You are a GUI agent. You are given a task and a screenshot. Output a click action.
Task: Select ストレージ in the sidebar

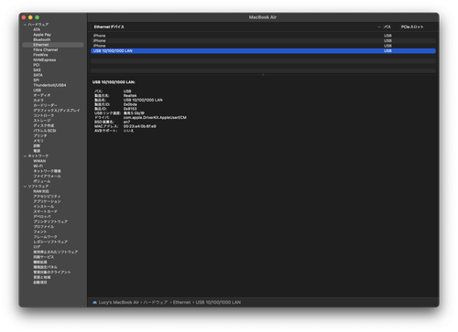point(42,121)
